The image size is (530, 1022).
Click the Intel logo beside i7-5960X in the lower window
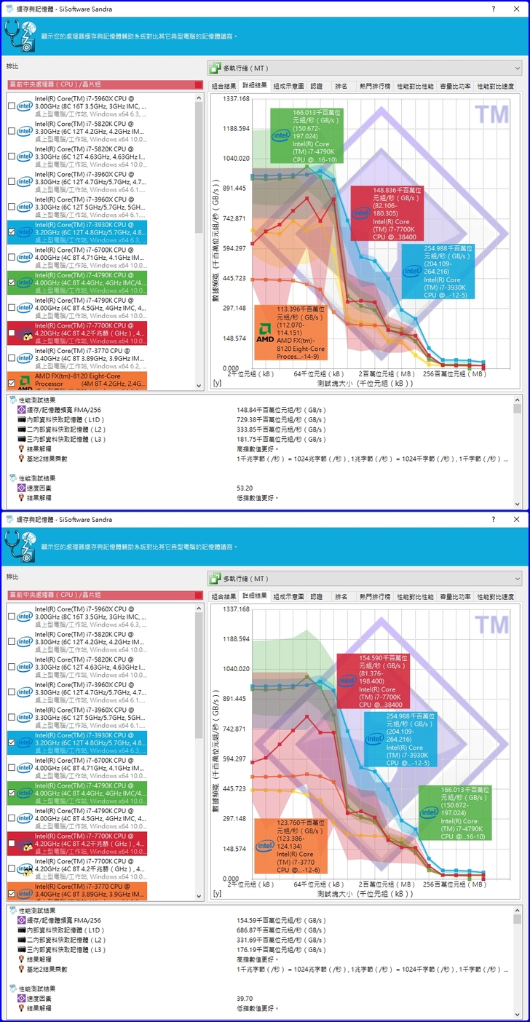point(25,617)
